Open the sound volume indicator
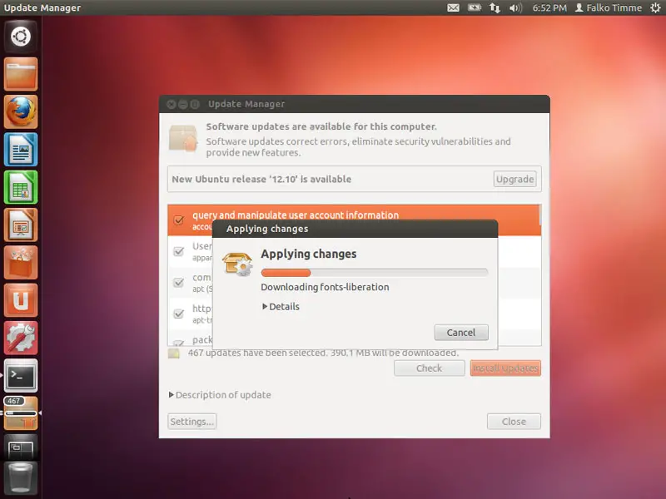 point(515,7)
